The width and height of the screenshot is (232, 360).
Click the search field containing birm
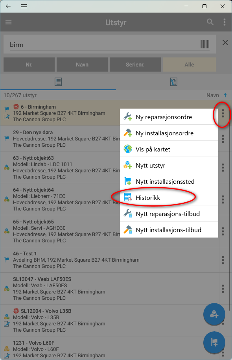coord(103,44)
